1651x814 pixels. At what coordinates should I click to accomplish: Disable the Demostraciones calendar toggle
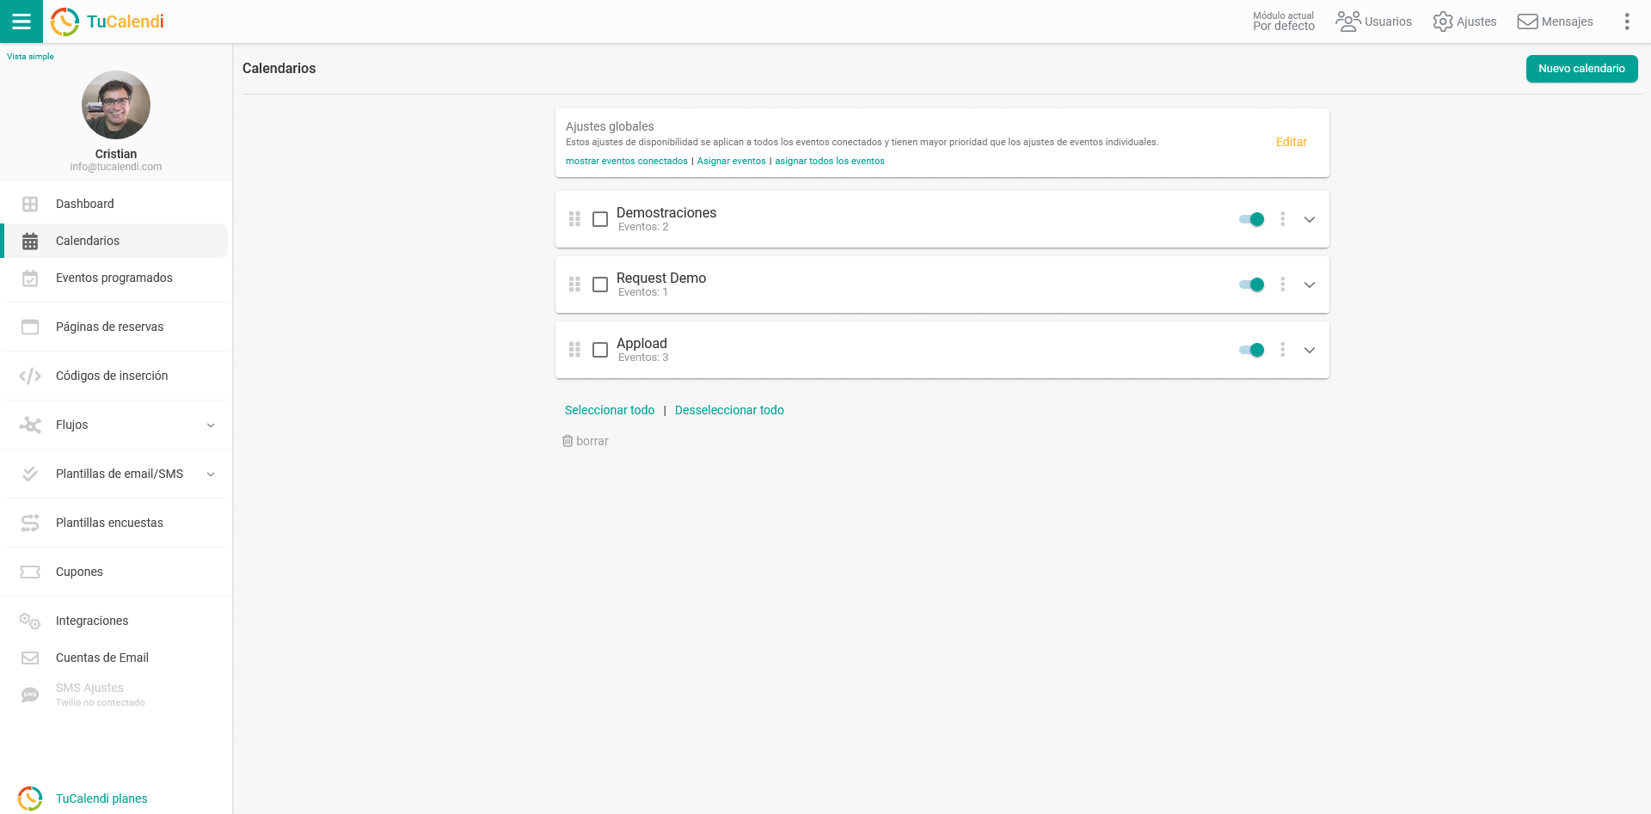[x=1252, y=219]
